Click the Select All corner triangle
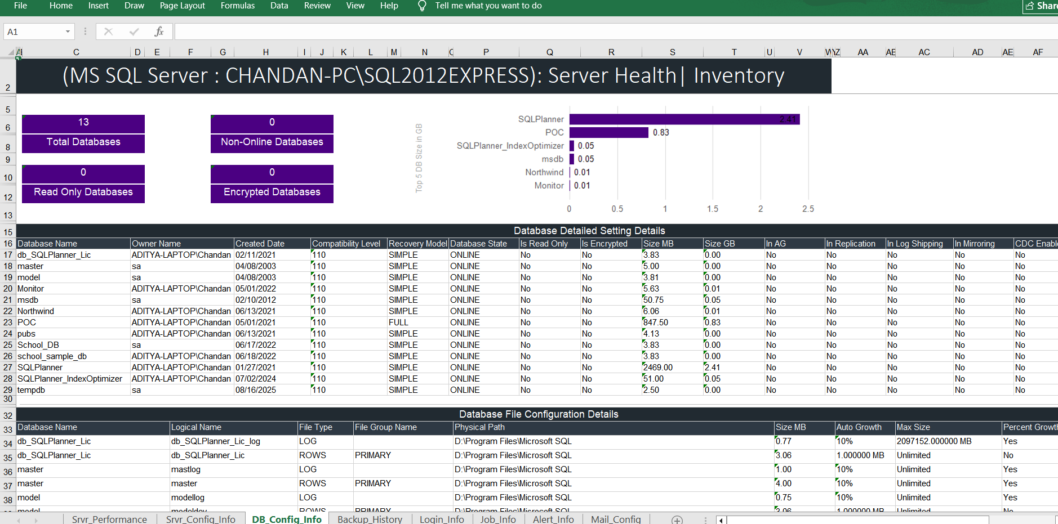This screenshot has width=1058, height=524. point(11,52)
